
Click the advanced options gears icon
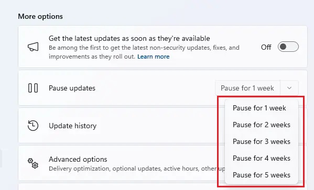click(33, 163)
